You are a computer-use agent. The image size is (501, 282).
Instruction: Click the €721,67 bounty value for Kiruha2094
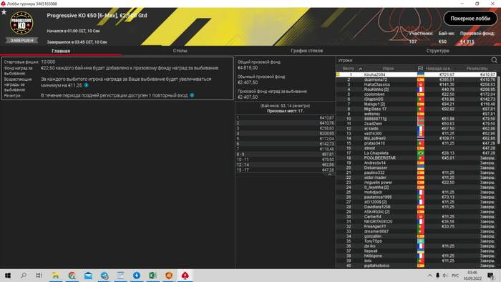(447, 74)
